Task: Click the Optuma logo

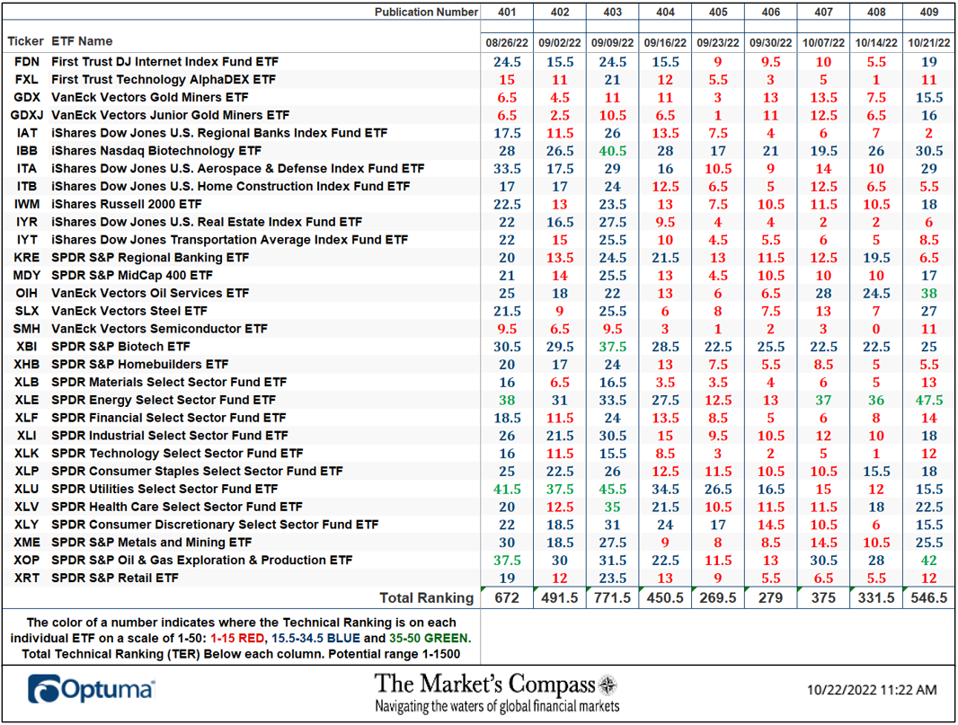Action: [91, 690]
